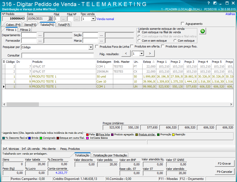The image size is (237, 182).
Task: Open the Tipo venda dropdown
Action: tap(93, 19)
